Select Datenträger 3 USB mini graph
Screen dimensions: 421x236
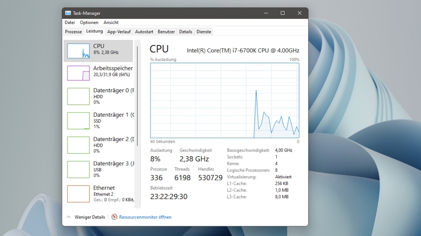(x=78, y=170)
